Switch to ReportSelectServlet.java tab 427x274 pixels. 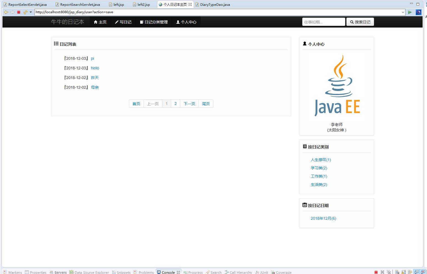point(25,4)
